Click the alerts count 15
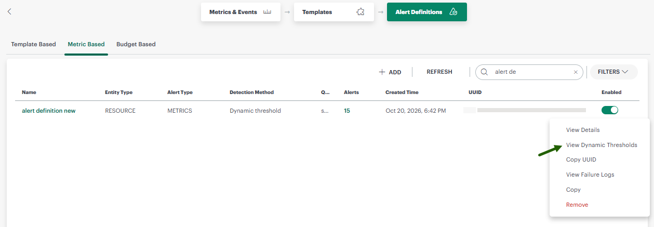 347,111
